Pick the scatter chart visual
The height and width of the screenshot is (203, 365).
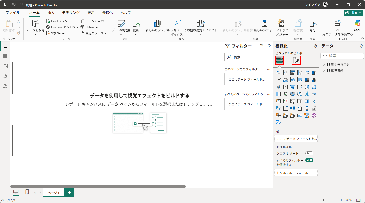pos(300,87)
